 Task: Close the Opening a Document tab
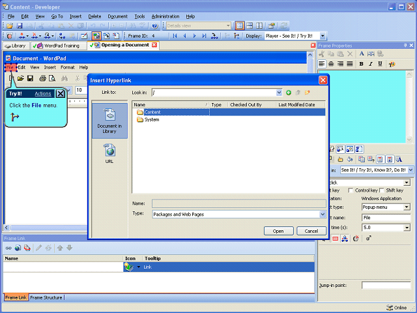click(x=154, y=45)
